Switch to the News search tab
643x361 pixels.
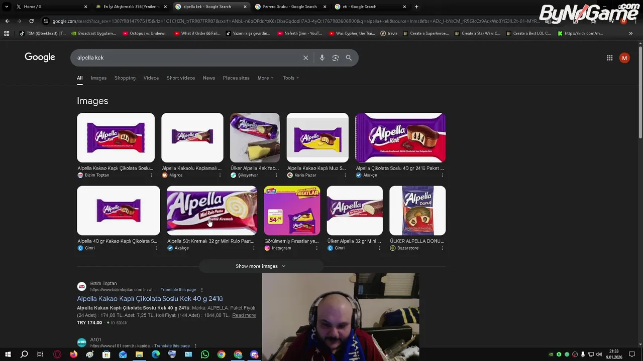tap(209, 78)
